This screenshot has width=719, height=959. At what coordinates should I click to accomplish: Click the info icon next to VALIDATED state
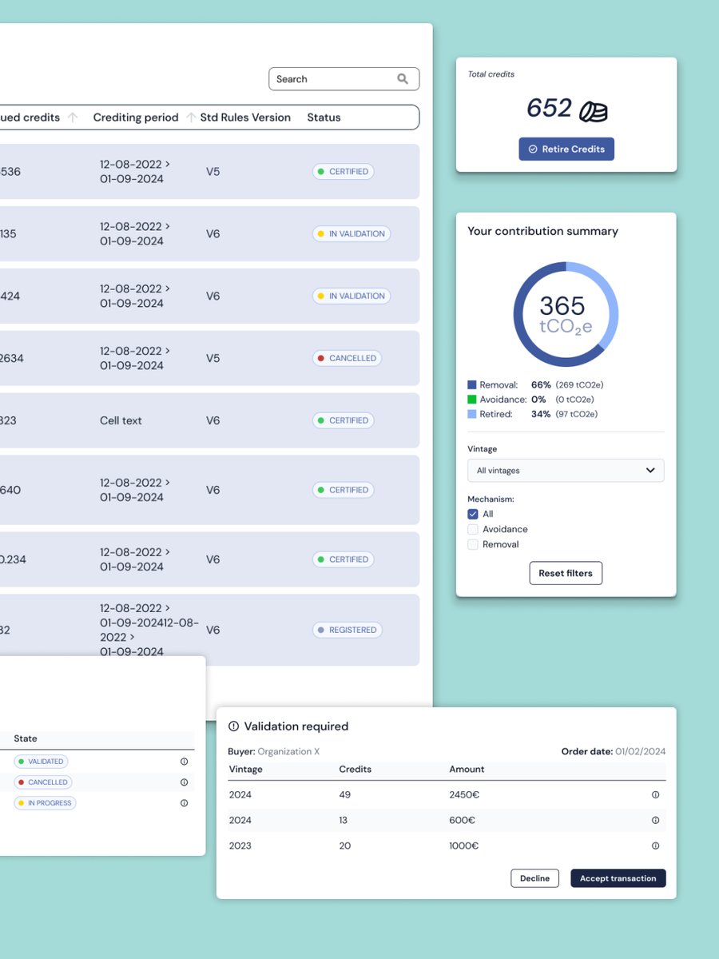(184, 762)
